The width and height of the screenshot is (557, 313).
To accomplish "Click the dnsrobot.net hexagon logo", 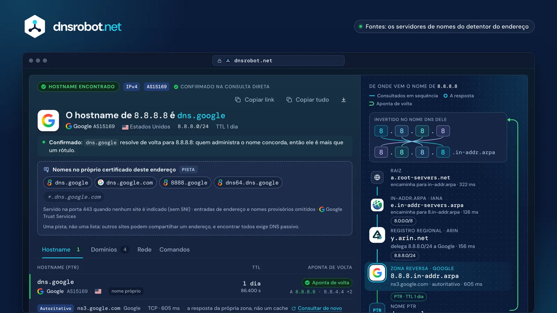I will [35, 26].
